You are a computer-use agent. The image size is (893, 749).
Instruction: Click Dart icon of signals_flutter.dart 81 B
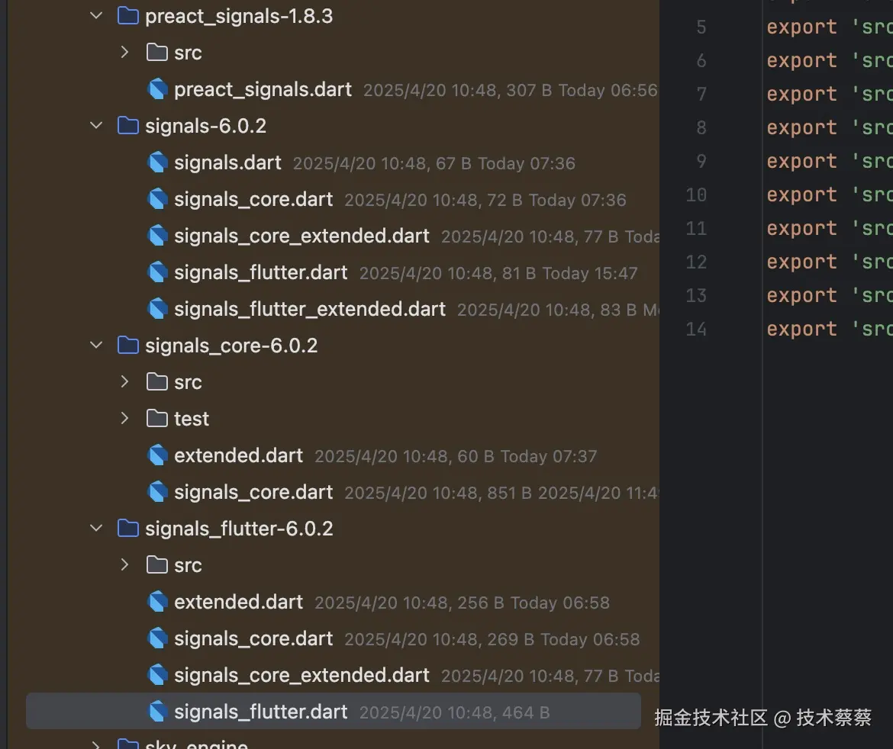coord(158,272)
